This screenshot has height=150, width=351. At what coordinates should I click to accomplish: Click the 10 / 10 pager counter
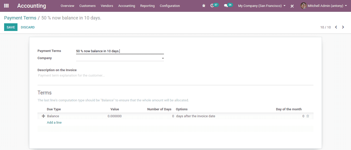pos(326,27)
